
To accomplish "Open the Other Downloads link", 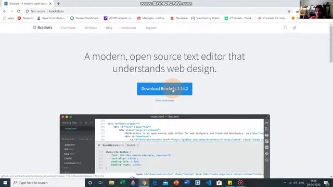I will pos(164,100).
